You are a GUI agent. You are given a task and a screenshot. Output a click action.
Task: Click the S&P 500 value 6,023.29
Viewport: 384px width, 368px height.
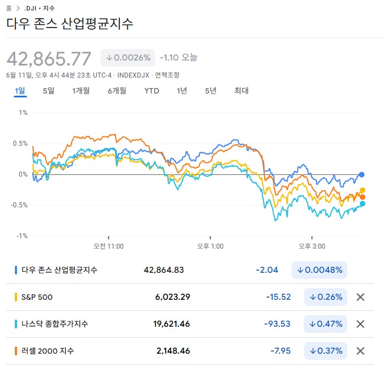(173, 297)
